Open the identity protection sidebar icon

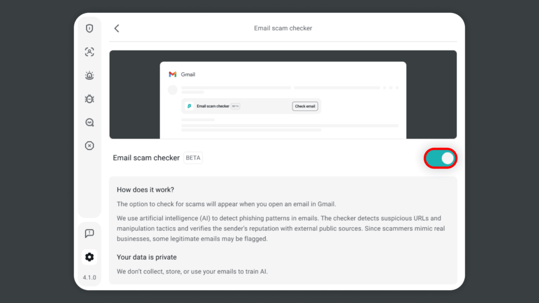pyautogui.click(x=89, y=52)
